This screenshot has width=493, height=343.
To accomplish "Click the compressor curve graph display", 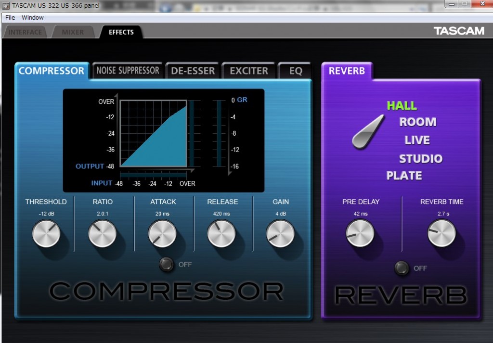I will tap(153, 133).
